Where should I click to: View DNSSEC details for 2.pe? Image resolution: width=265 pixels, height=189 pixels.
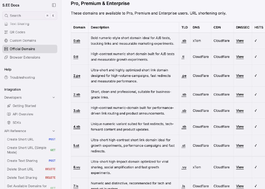240,76
